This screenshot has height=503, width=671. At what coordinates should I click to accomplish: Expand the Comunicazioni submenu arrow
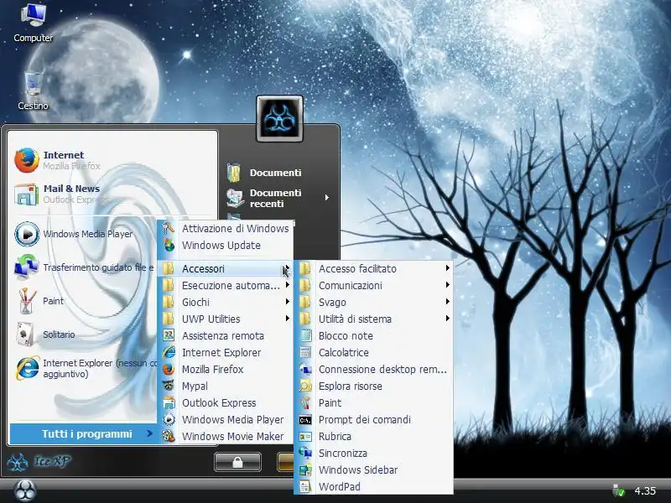pyautogui.click(x=447, y=285)
